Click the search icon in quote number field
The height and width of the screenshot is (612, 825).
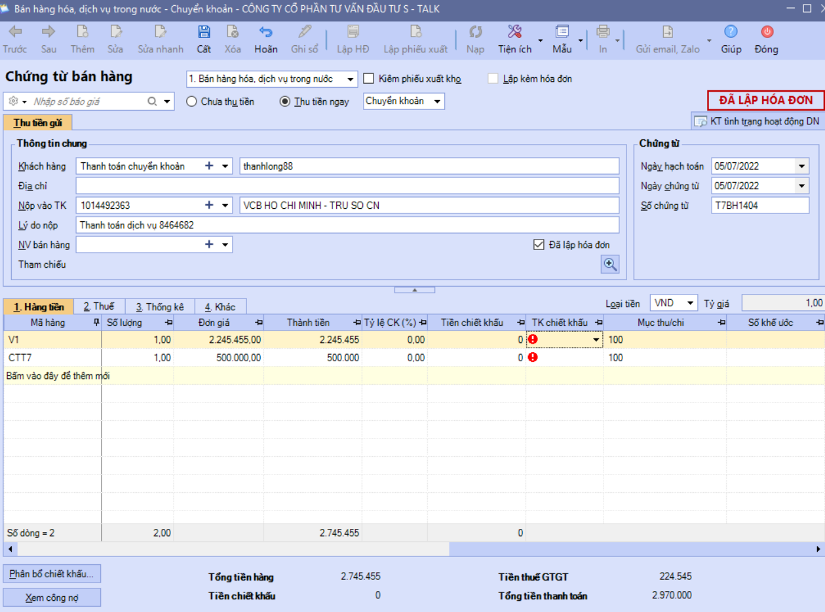pyautogui.click(x=152, y=101)
